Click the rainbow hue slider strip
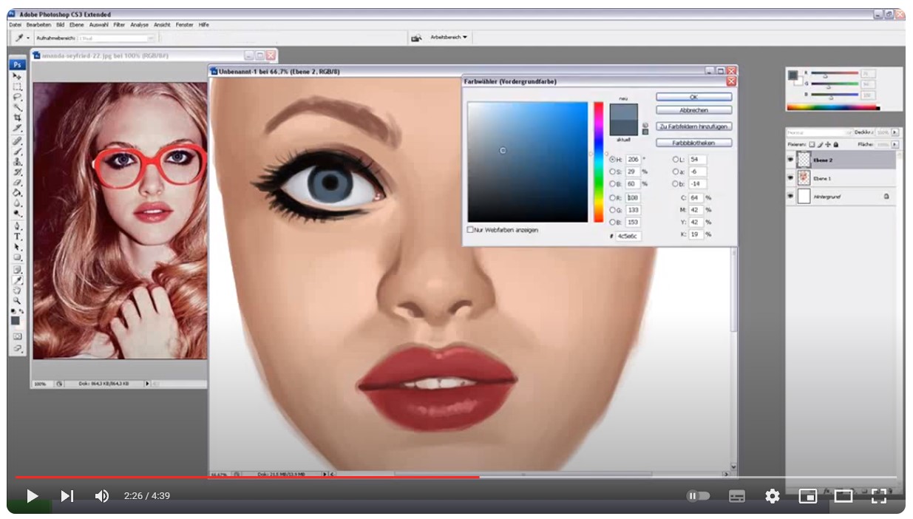This screenshot has height=519, width=913. pos(599,161)
